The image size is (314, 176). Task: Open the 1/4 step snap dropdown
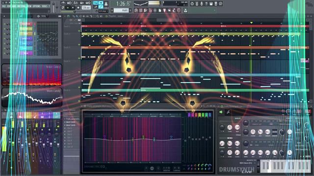click(x=104, y=11)
